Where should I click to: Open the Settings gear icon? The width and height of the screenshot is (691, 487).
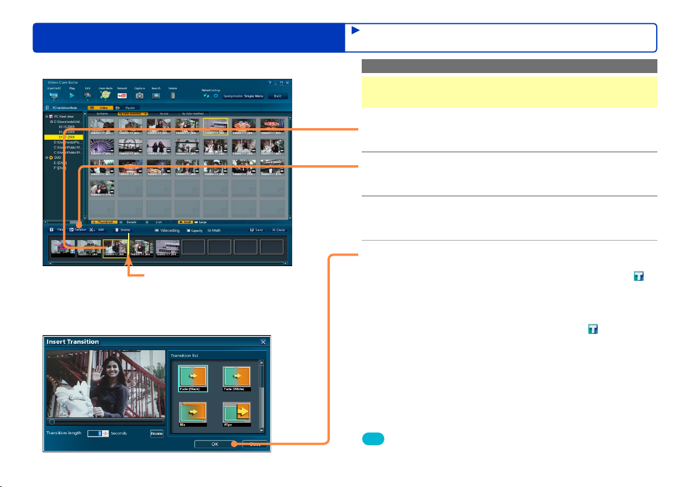tap(216, 96)
